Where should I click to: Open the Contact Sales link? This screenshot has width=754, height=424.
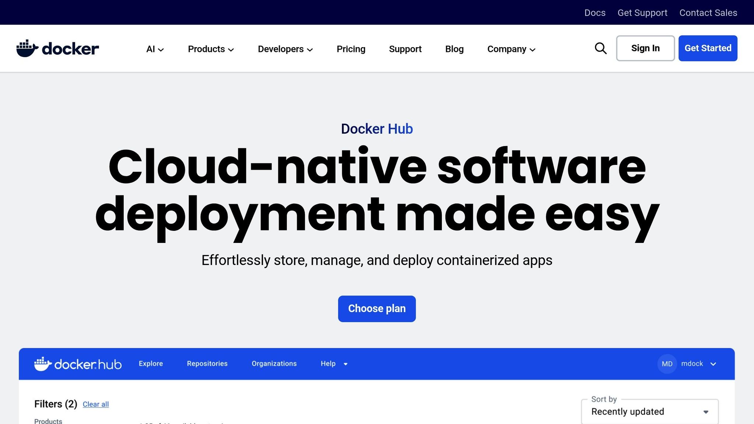[708, 13]
